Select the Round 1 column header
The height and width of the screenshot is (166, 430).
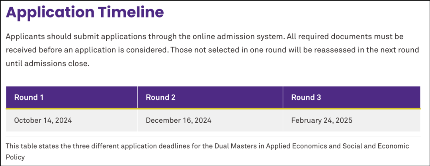(x=29, y=97)
